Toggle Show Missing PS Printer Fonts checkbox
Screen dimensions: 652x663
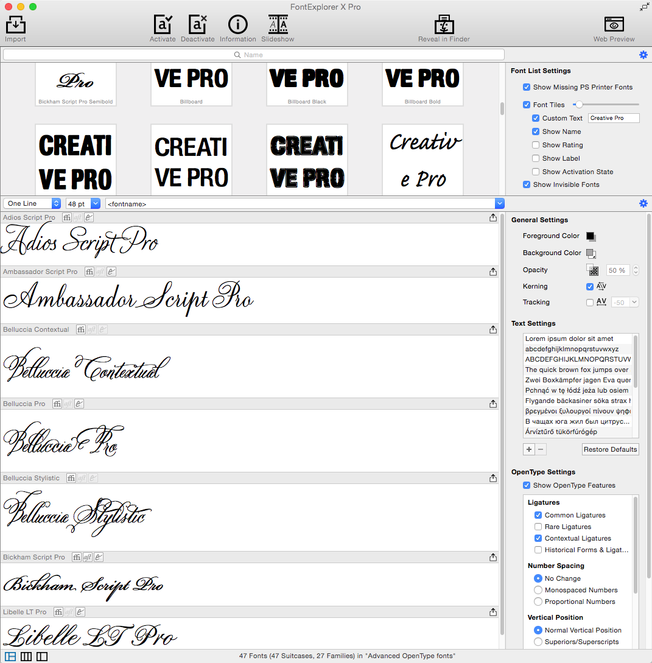pos(527,87)
